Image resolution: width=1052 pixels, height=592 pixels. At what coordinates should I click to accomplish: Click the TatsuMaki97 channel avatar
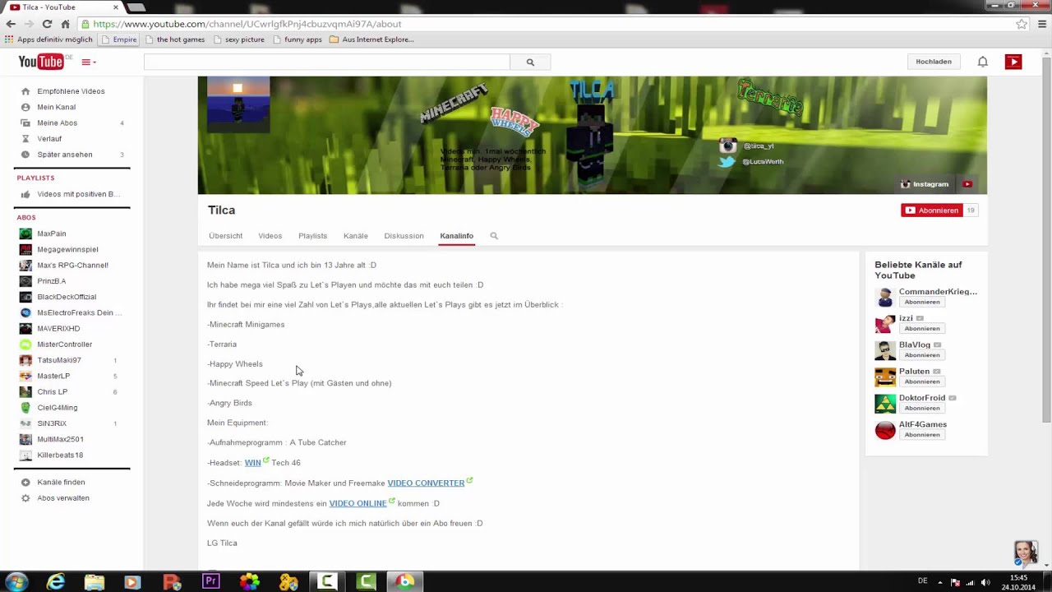[25, 360]
